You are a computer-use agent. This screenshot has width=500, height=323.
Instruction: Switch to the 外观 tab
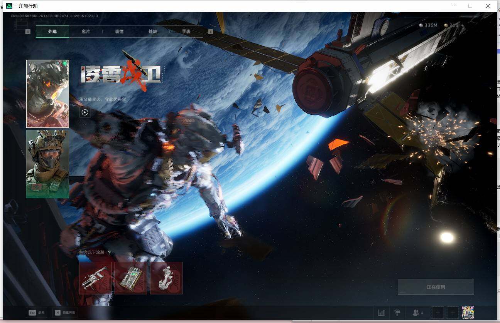tap(52, 32)
